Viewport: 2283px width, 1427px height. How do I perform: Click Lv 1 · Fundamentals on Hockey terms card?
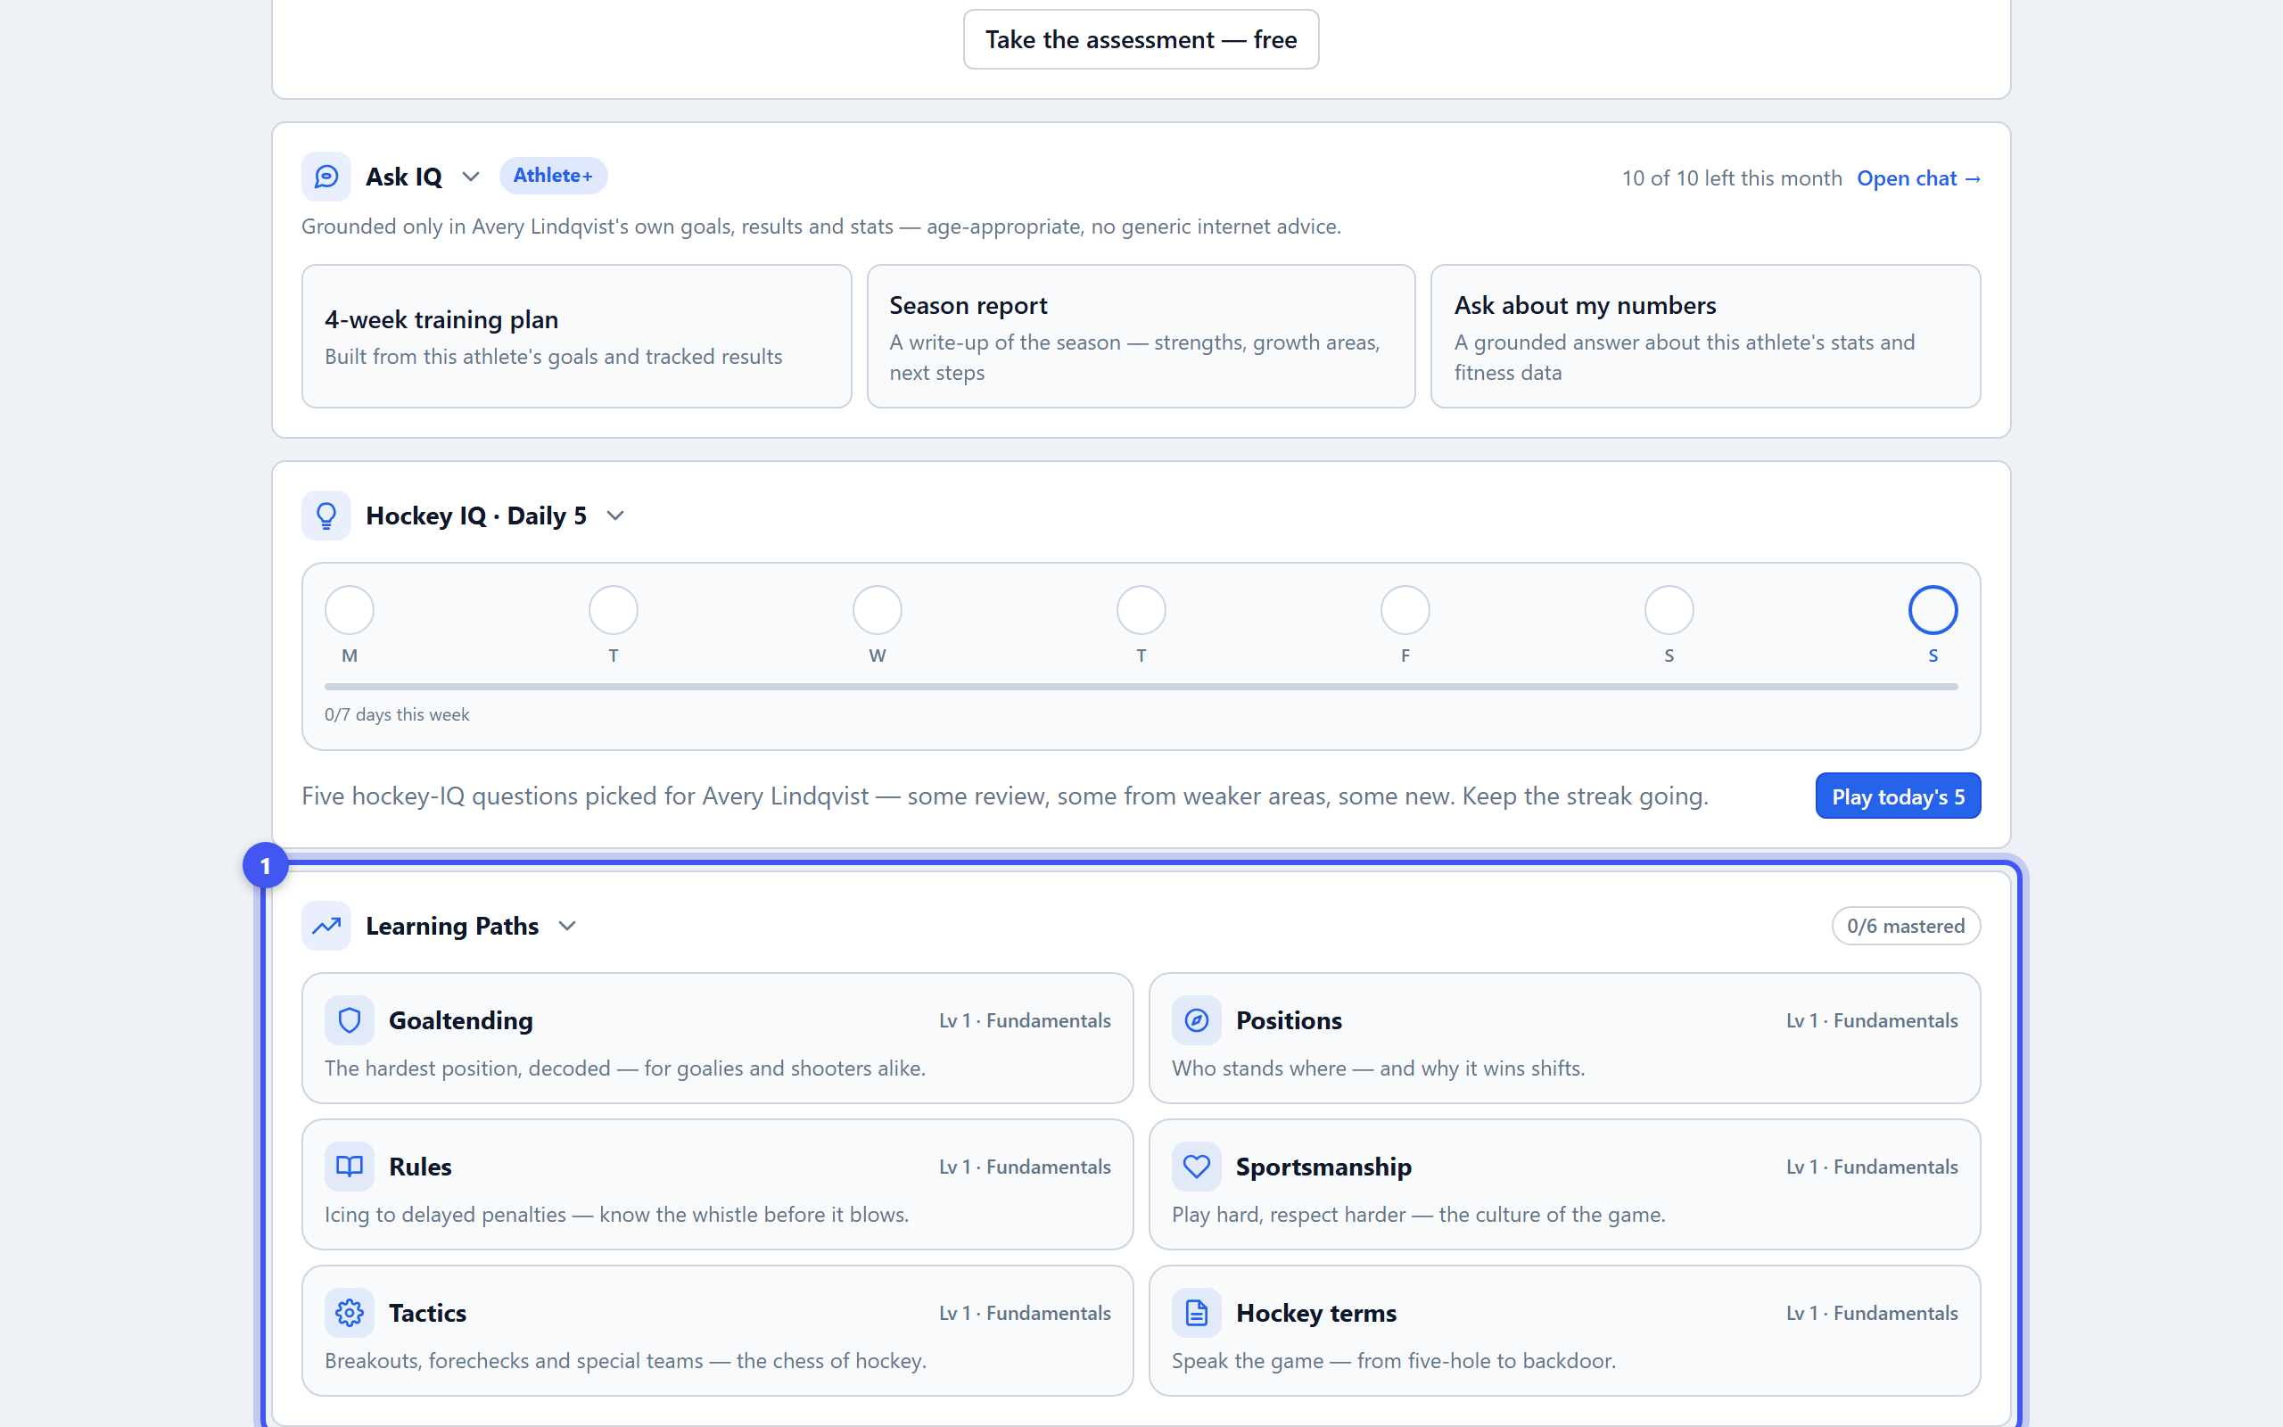pyautogui.click(x=1872, y=1313)
